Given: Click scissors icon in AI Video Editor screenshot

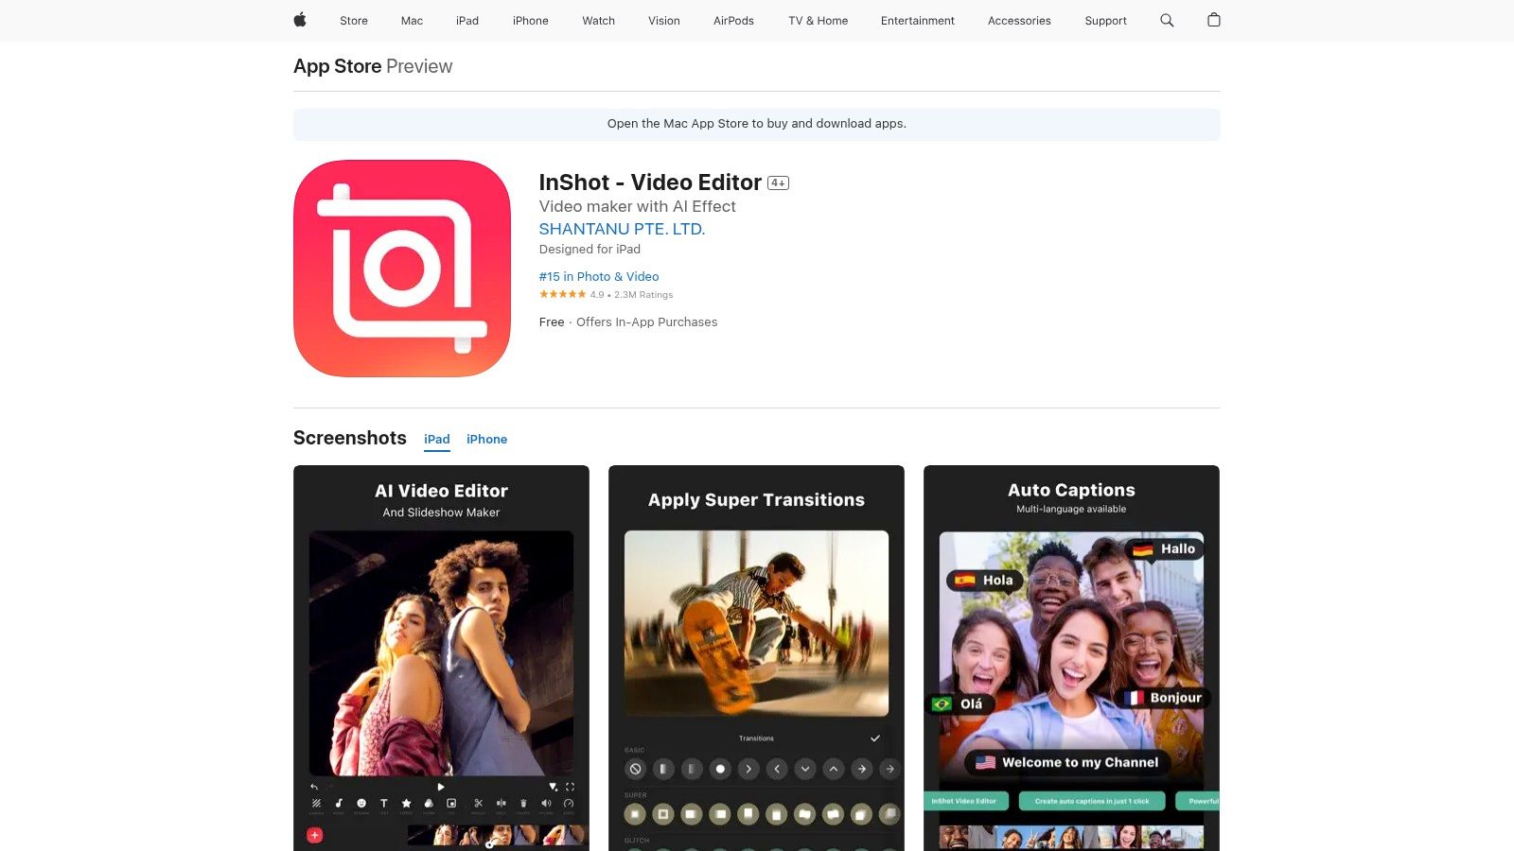Looking at the screenshot, I should 479,803.
